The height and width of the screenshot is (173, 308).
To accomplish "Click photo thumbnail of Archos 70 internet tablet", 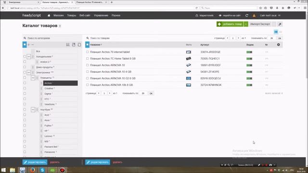I will (x=188, y=52).
